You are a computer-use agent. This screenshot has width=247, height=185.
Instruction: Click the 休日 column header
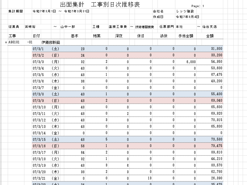point(141,36)
